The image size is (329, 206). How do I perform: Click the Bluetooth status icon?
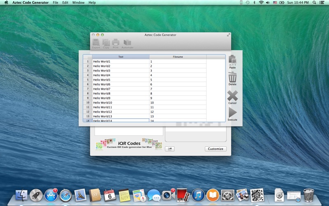click(254, 2)
